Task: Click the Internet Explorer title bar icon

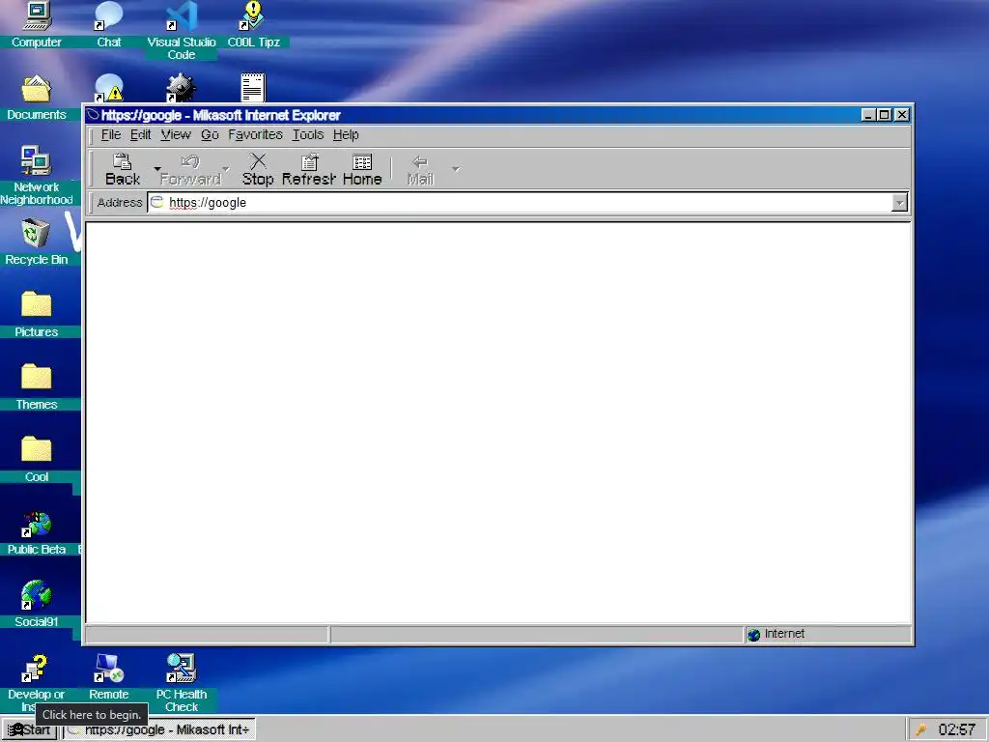Action: click(x=94, y=115)
